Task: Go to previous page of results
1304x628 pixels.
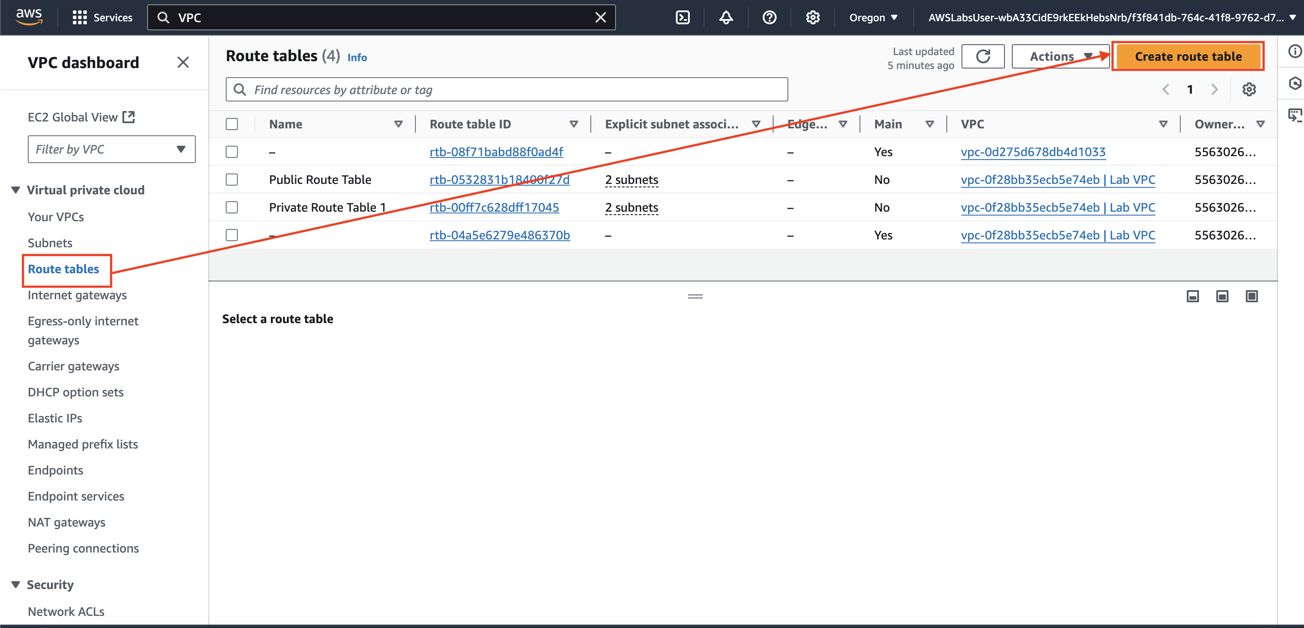Action: pos(1166,89)
